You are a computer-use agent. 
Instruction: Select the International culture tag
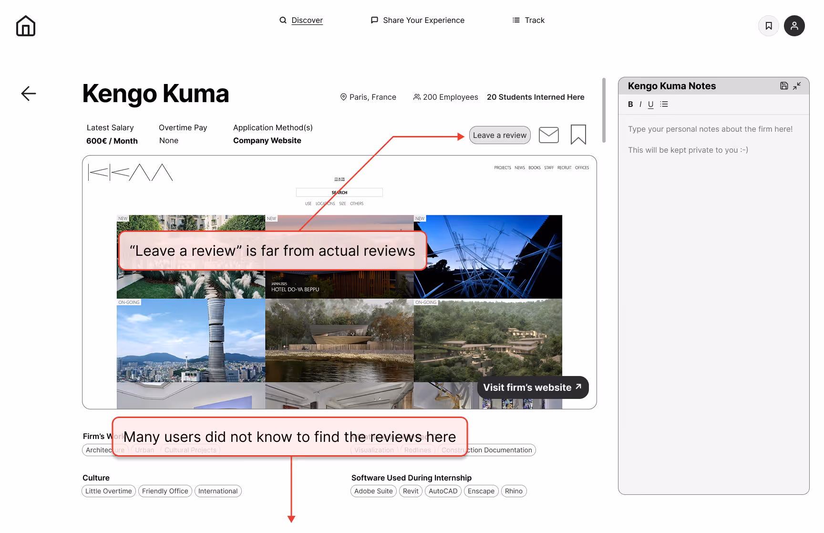click(218, 491)
